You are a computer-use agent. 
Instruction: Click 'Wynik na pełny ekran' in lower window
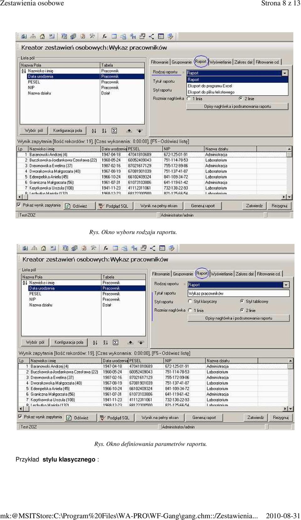[x=160, y=418]
